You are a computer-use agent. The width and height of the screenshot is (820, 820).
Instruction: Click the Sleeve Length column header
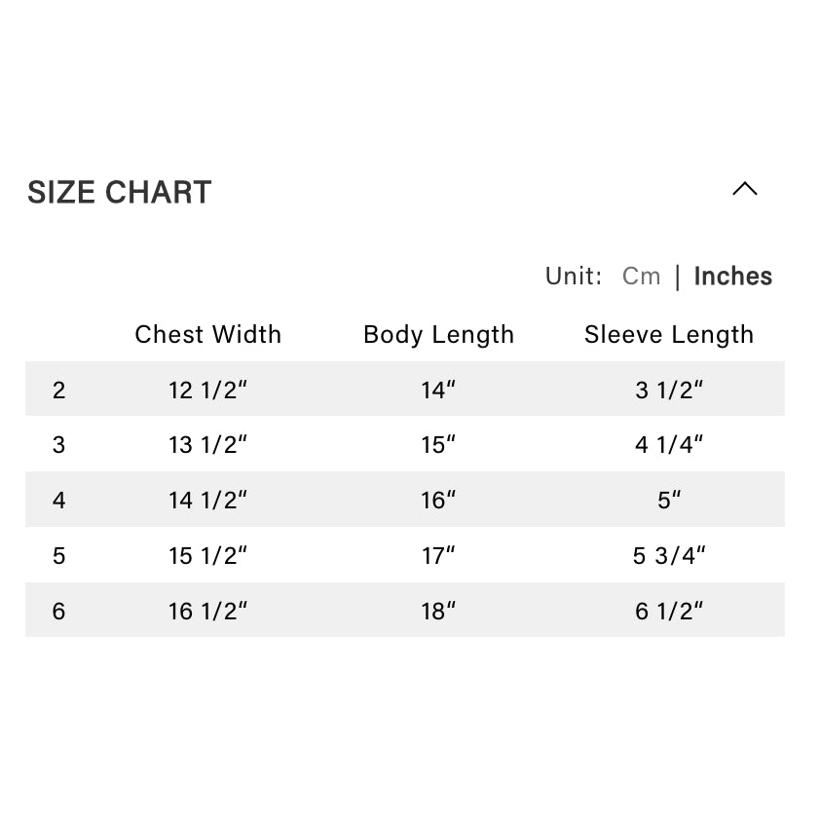[x=669, y=334]
